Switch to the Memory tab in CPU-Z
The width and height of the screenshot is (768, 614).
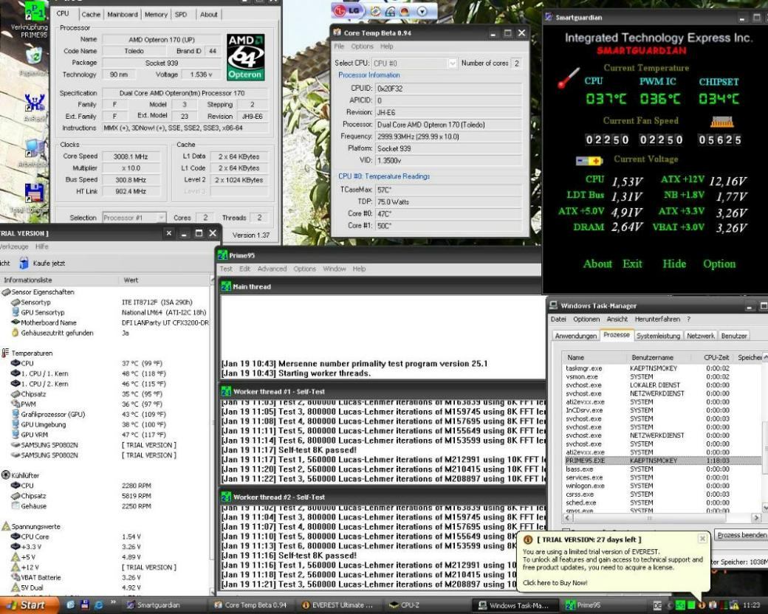coord(156,15)
